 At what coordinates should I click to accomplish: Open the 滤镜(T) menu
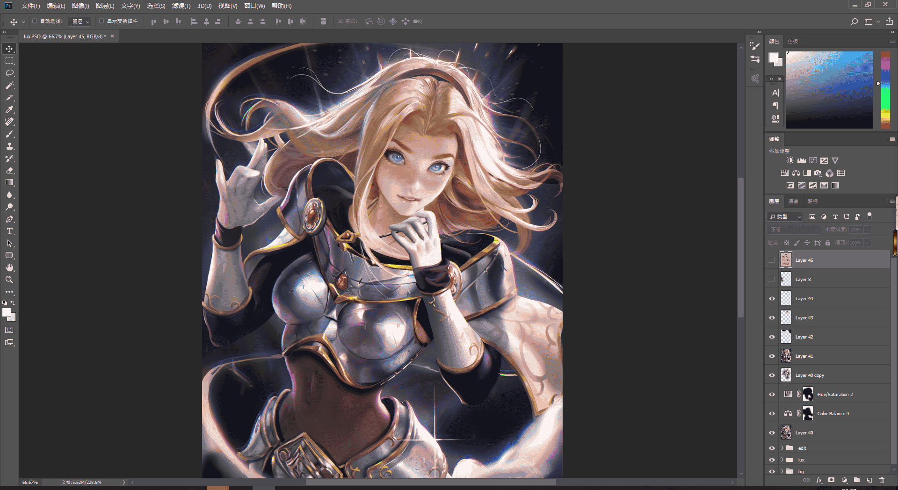(181, 6)
